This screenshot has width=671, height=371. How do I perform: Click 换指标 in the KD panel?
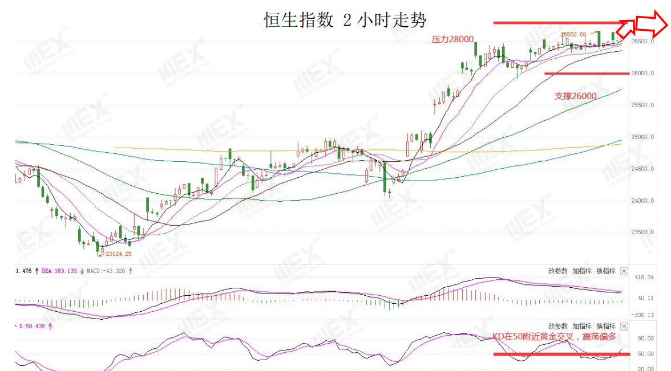[x=606, y=326]
